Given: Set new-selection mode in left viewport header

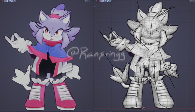Looking at the screenshot, I should point(5,1).
